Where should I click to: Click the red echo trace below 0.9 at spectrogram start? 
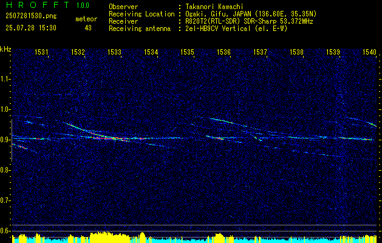[x=21, y=146]
